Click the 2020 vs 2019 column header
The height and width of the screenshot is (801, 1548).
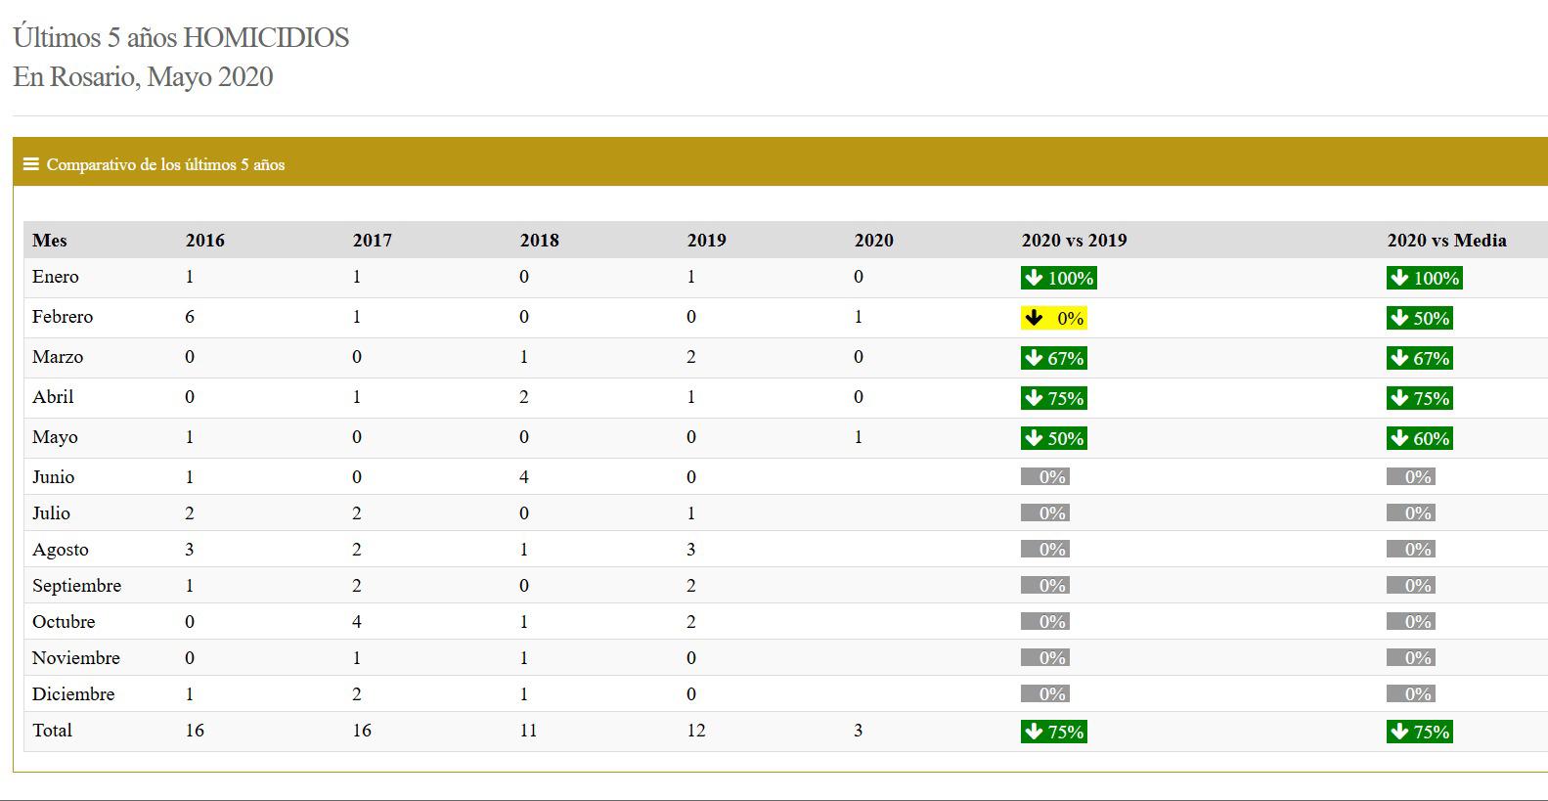[1074, 241]
